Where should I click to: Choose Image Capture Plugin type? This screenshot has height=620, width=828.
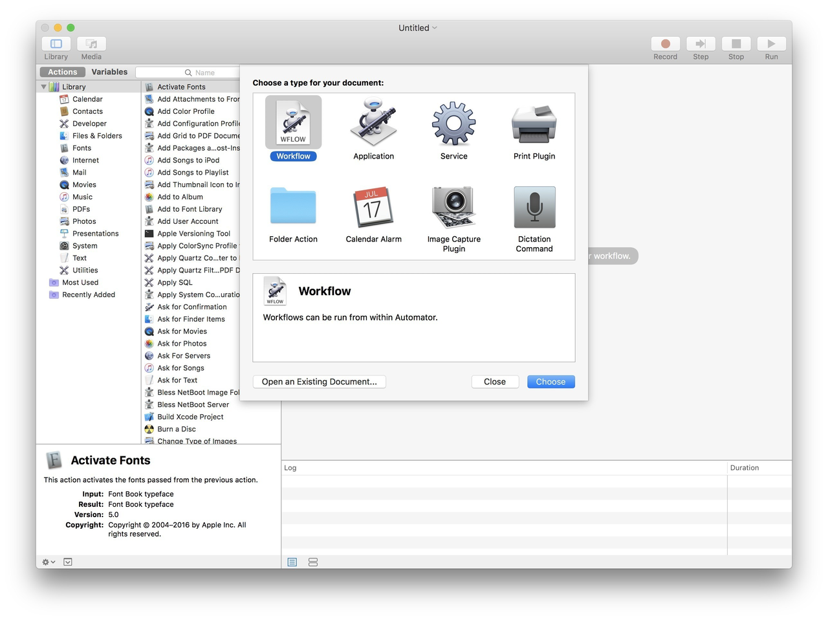453,219
